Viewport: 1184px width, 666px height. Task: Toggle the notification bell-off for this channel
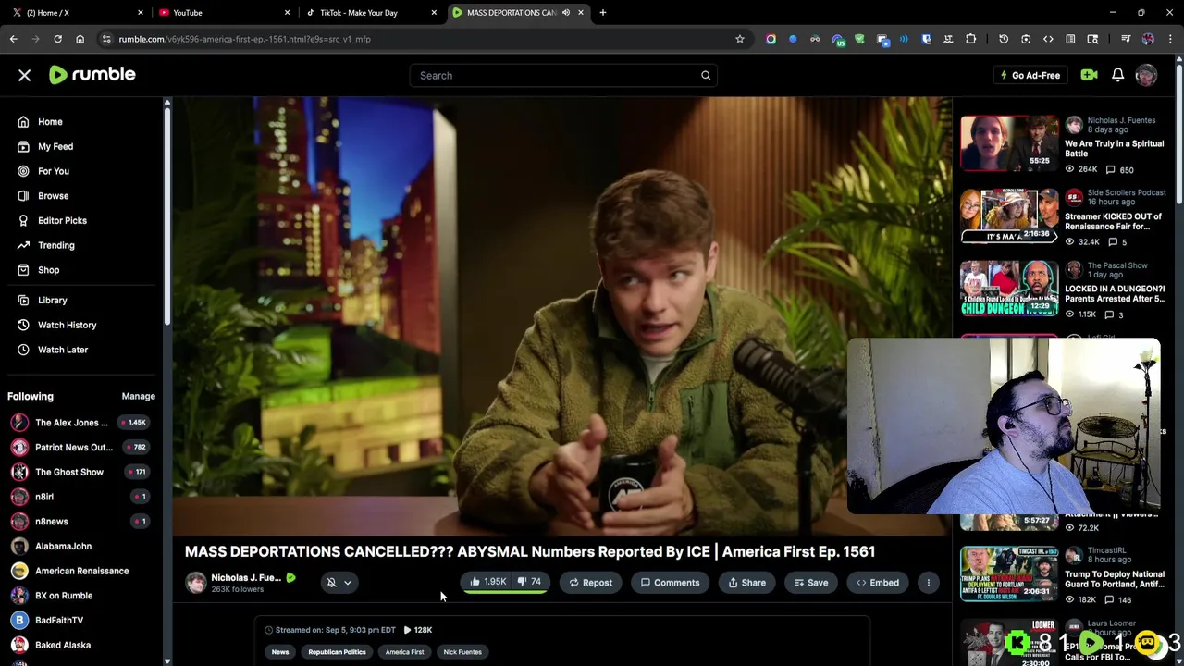click(x=331, y=583)
